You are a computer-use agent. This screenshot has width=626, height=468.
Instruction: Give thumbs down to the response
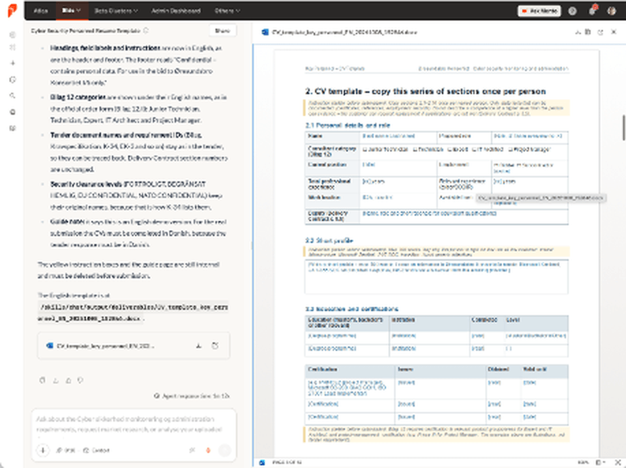click(x=80, y=381)
